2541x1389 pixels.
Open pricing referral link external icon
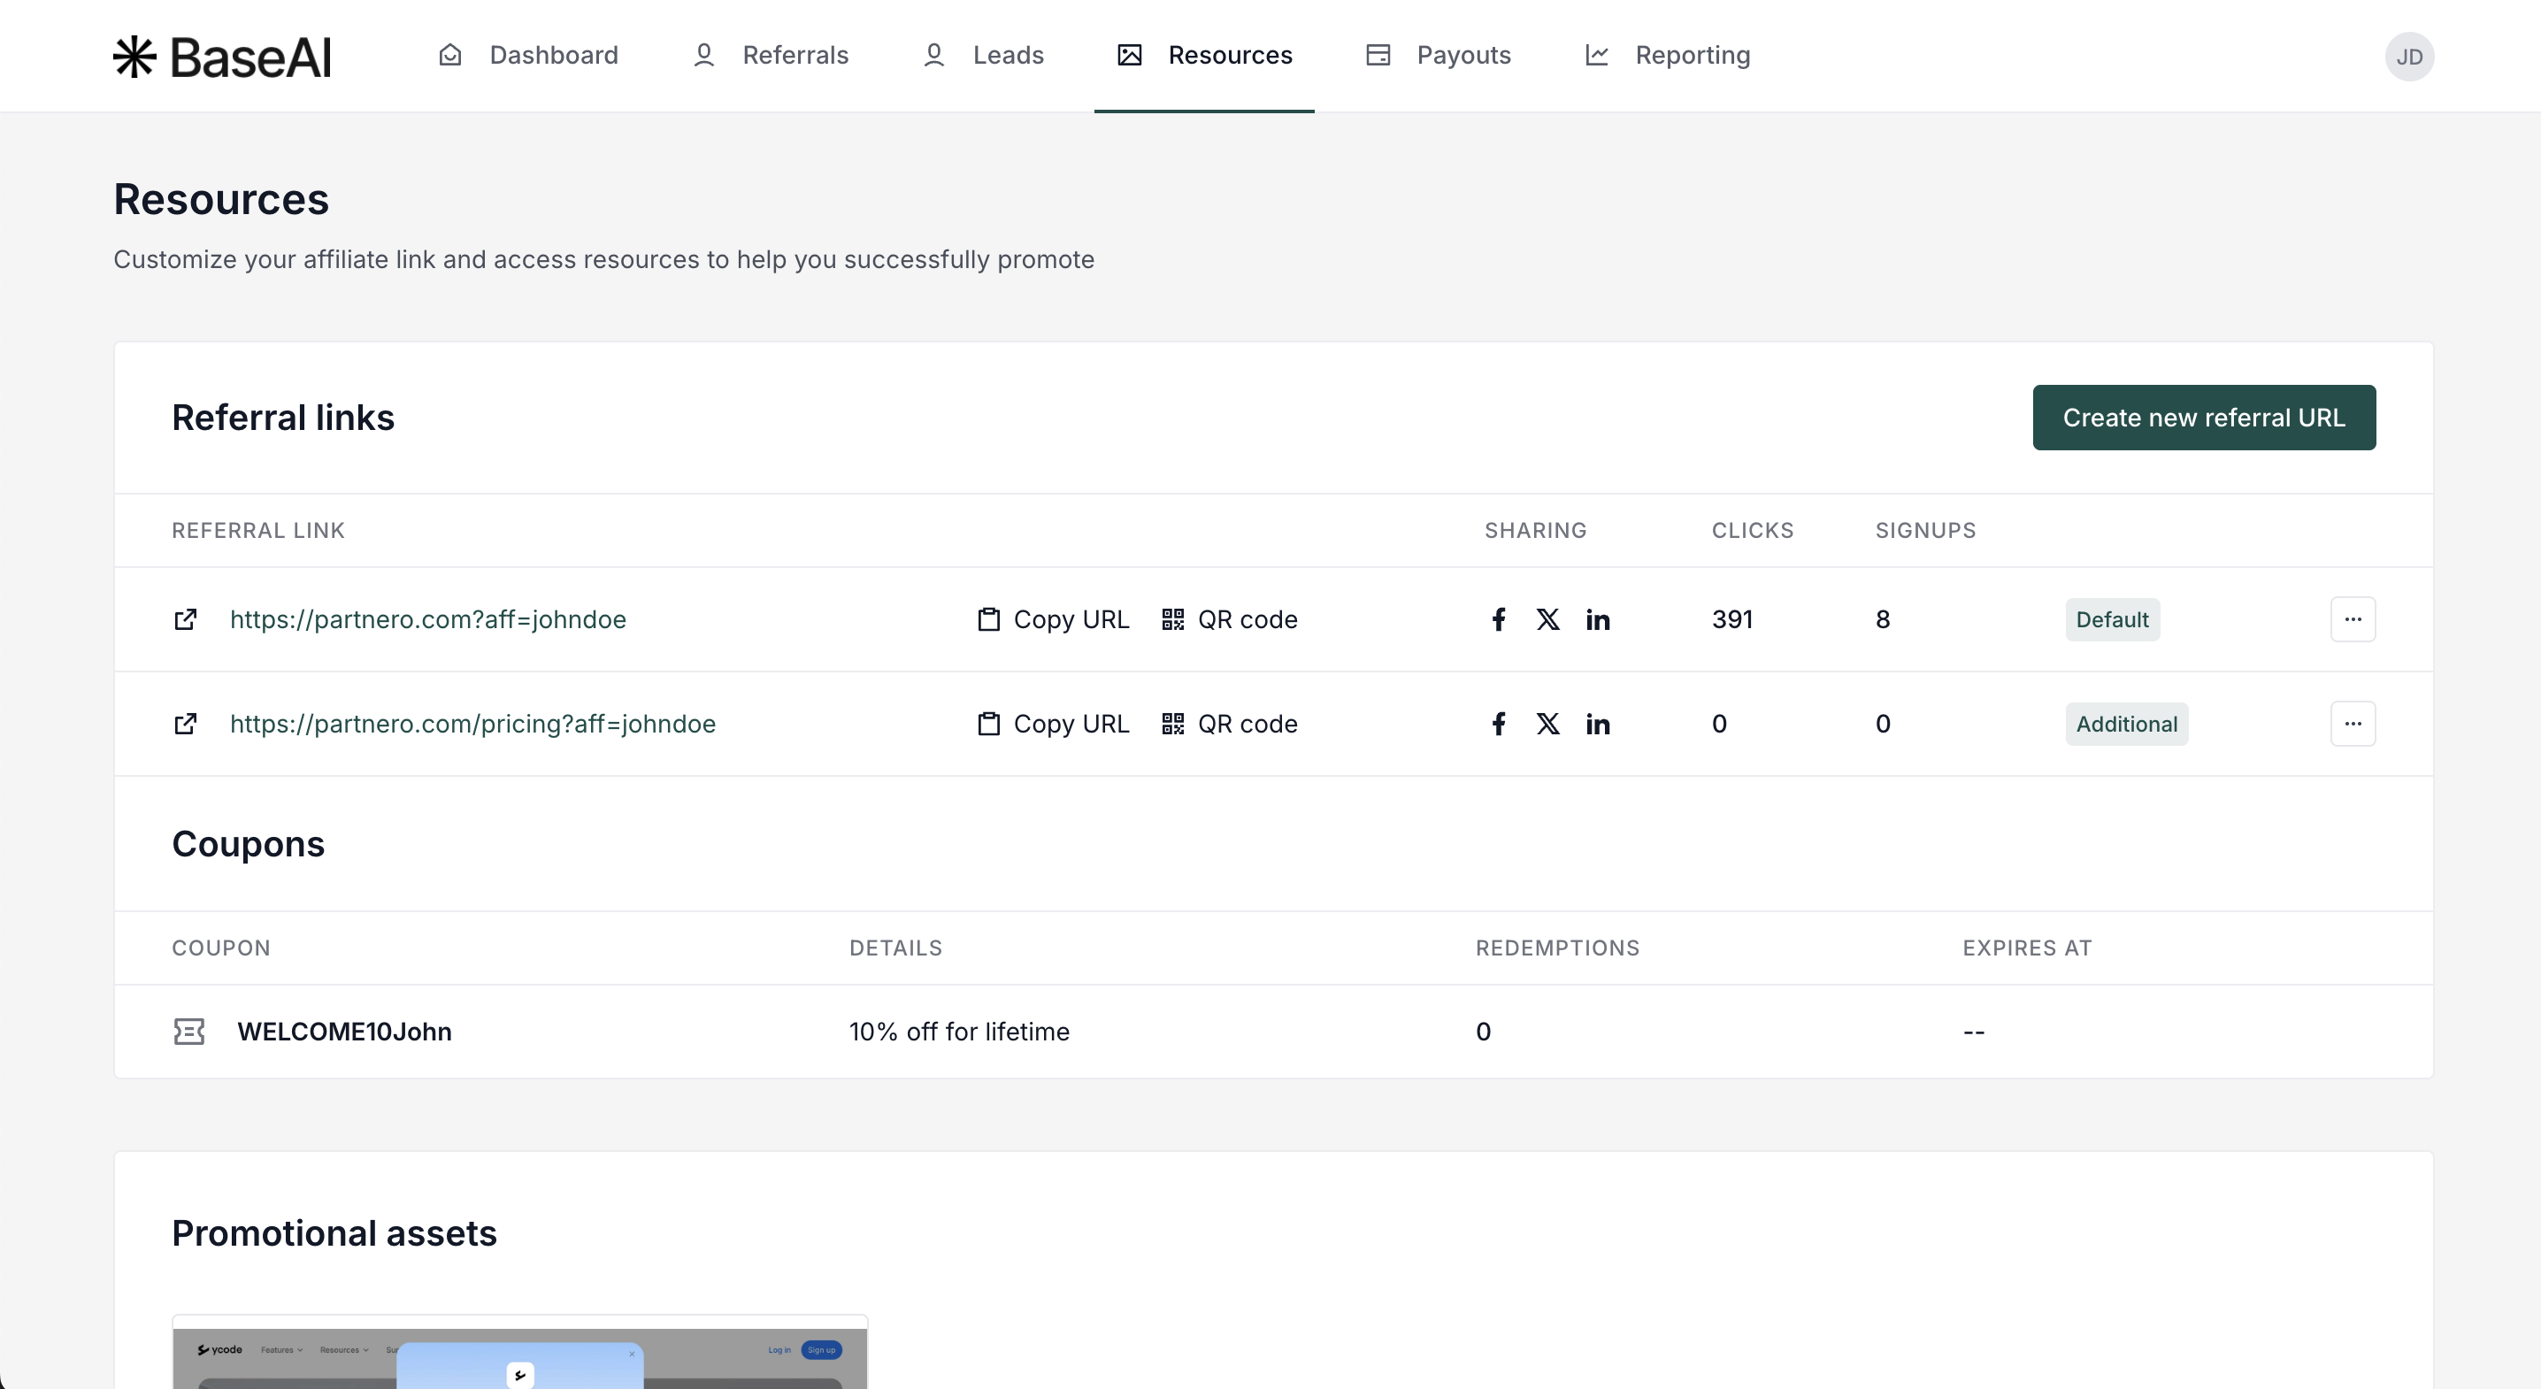[186, 724]
